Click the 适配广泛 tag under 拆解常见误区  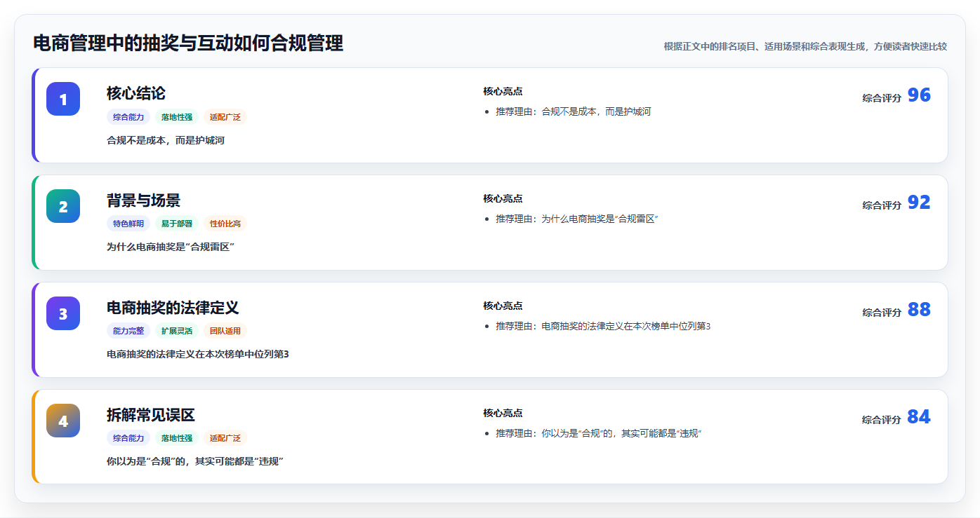pos(225,438)
